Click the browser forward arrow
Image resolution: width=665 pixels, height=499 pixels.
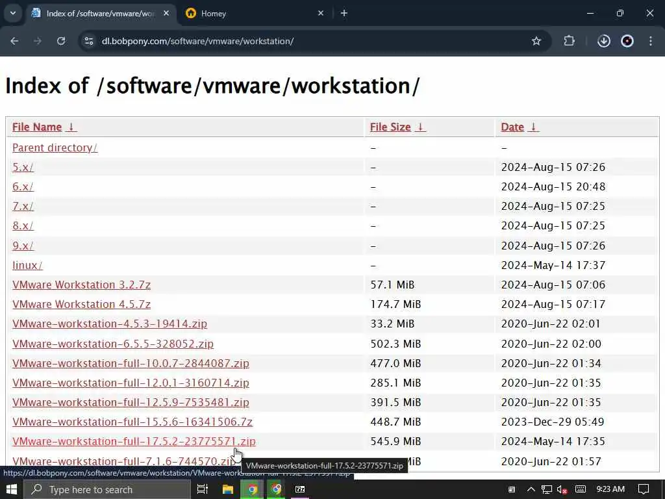(x=37, y=41)
